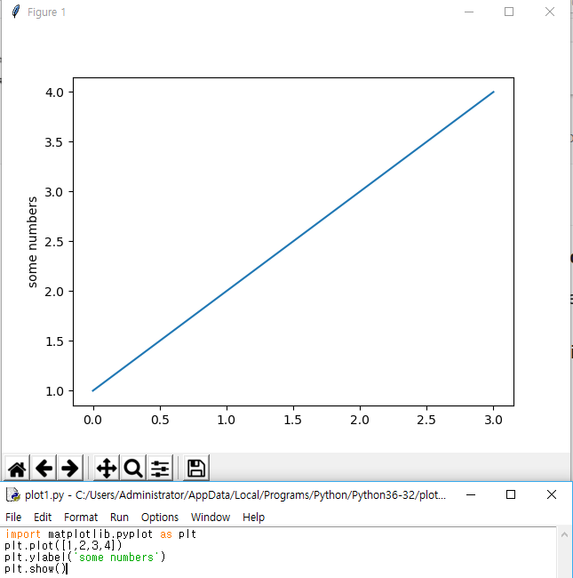Open the Help menu in IDLE
The width and height of the screenshot is (573, 578).
click(253, 518)
